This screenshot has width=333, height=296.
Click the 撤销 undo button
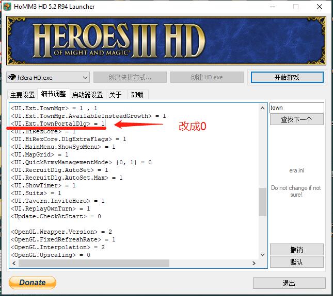[297, 250]
